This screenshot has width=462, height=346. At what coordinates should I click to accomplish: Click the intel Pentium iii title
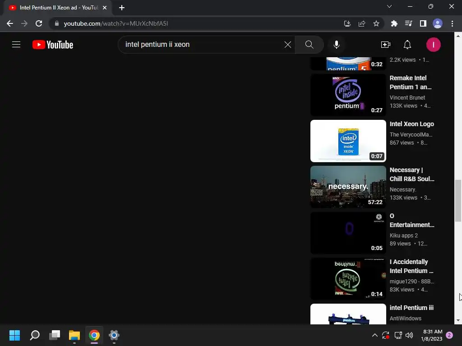411,308
